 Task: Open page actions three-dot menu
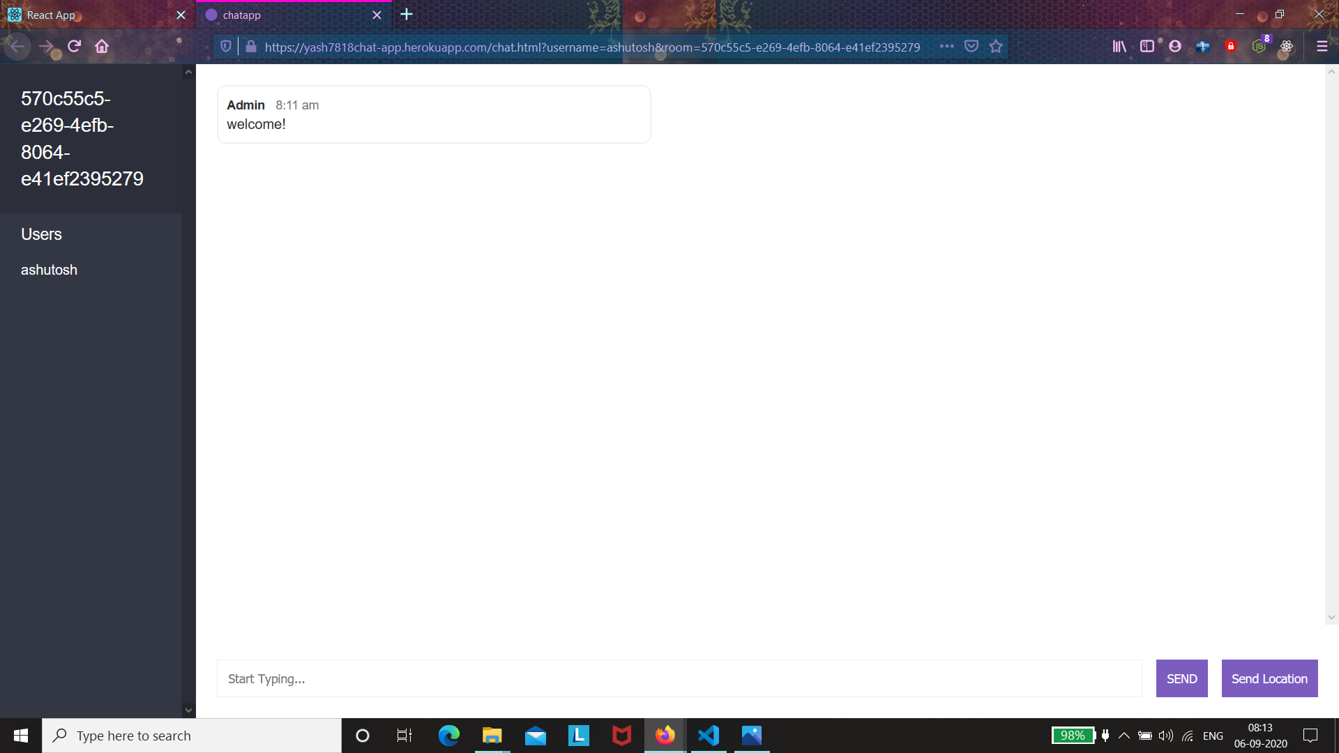946,47
